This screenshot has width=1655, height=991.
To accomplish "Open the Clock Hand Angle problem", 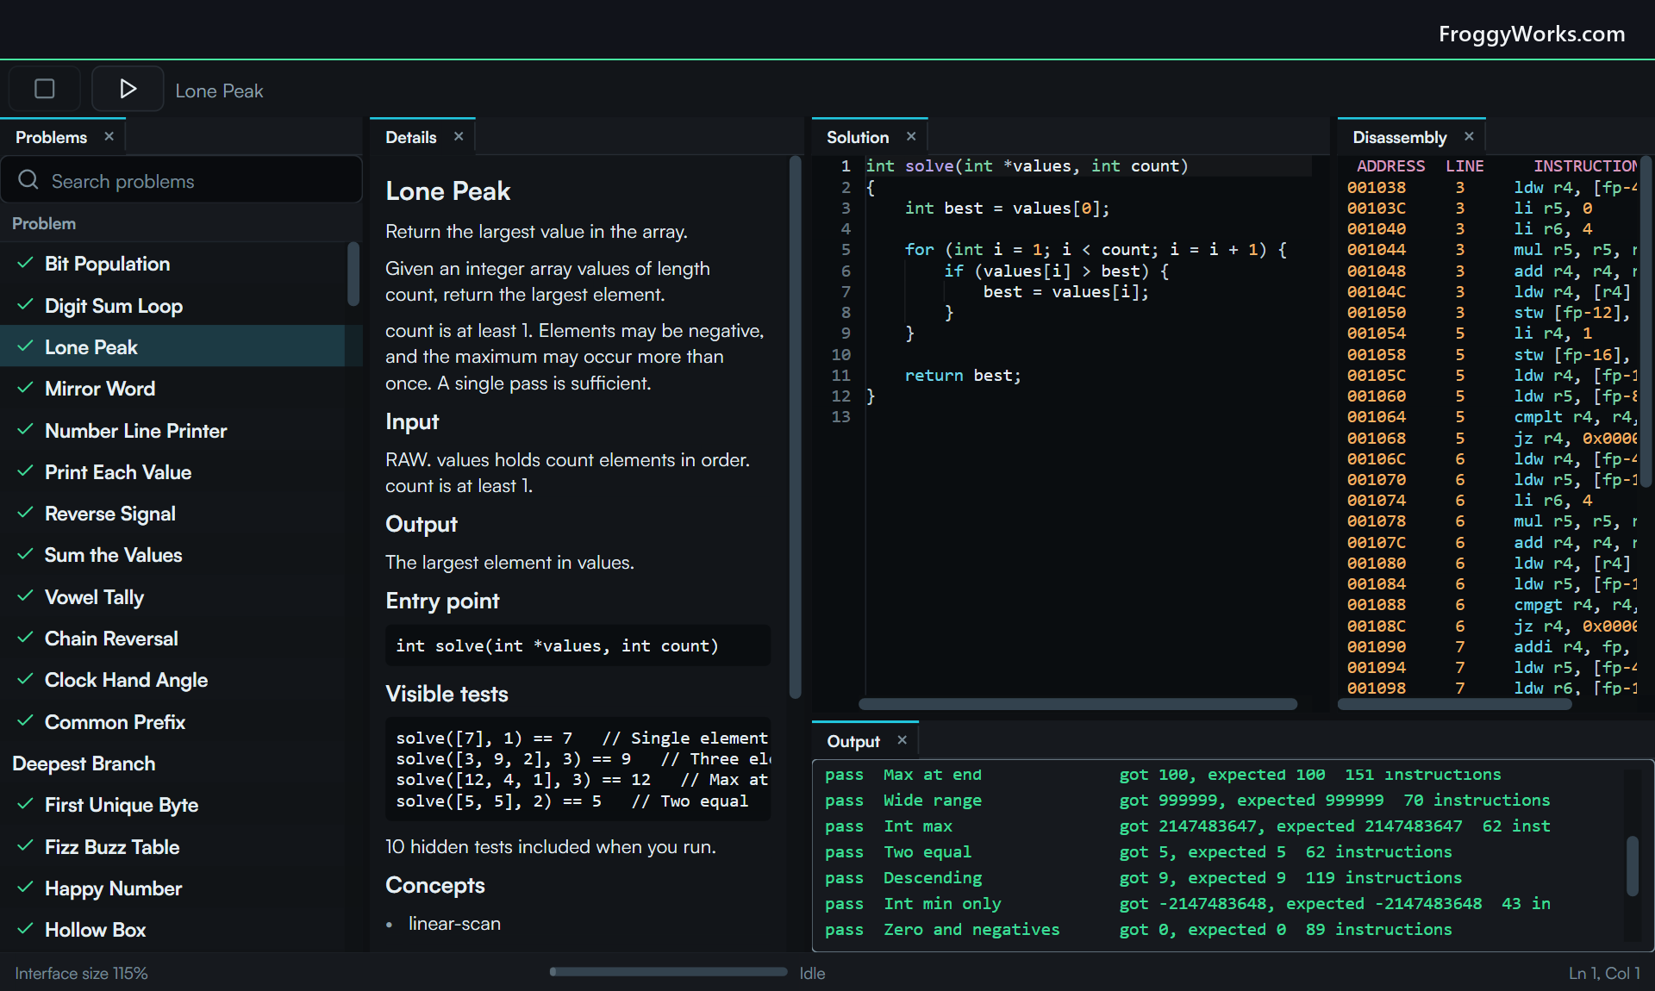I will click(172, 680).
